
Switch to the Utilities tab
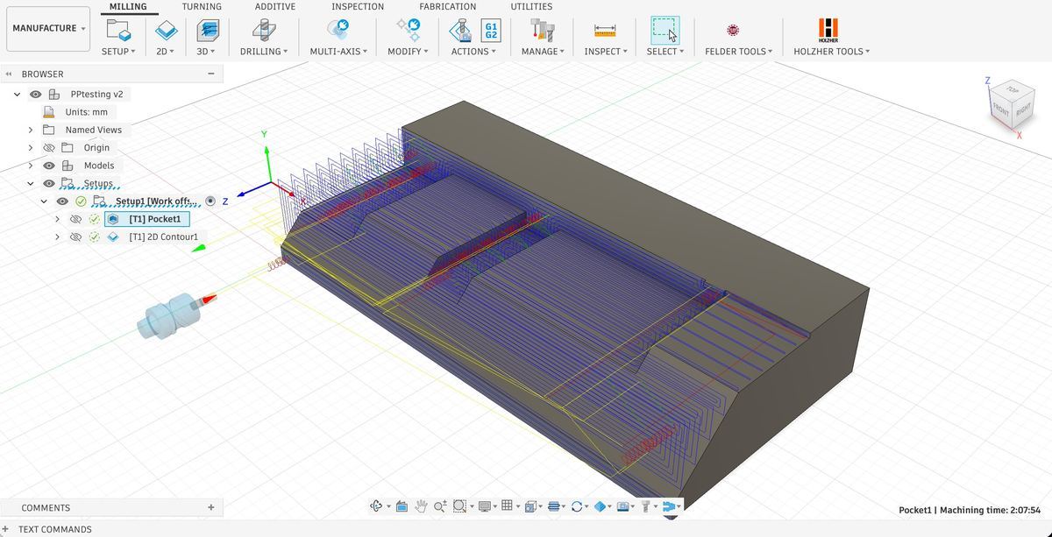pos(531,6)
